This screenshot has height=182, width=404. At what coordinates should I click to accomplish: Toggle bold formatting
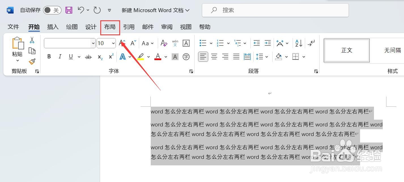pyautogui.click(x=49, y=56)
